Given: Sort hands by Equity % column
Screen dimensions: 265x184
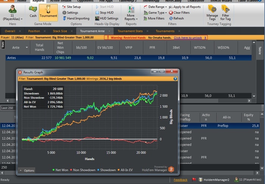Looking at the screenshot, I should coord(248,117).
